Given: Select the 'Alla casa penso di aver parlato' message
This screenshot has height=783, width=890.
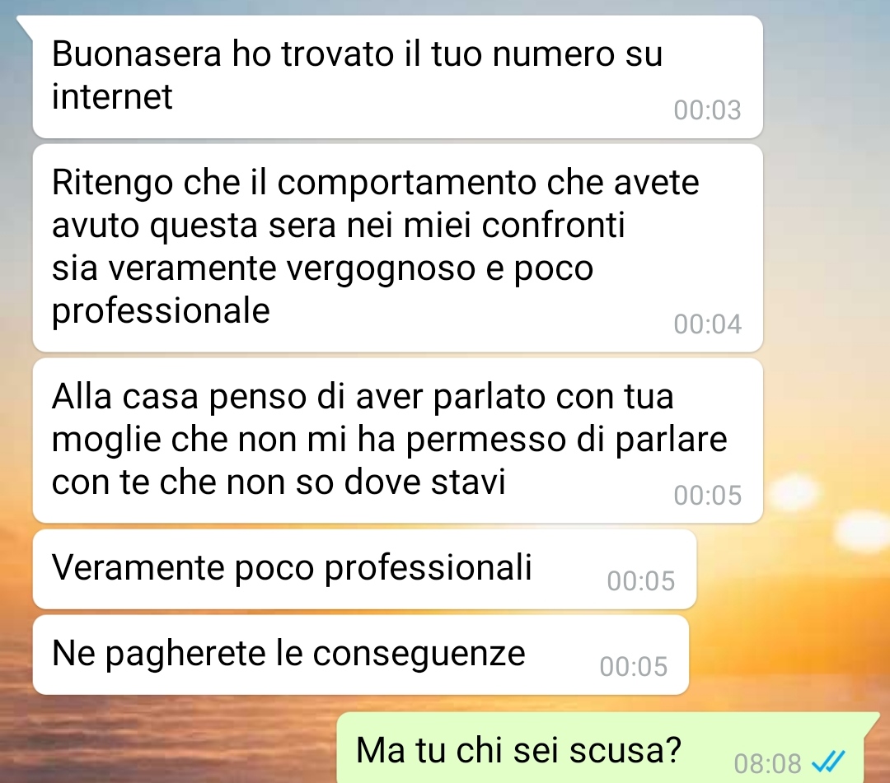Looking at the screenshot, I should click(x=397, y=440).
